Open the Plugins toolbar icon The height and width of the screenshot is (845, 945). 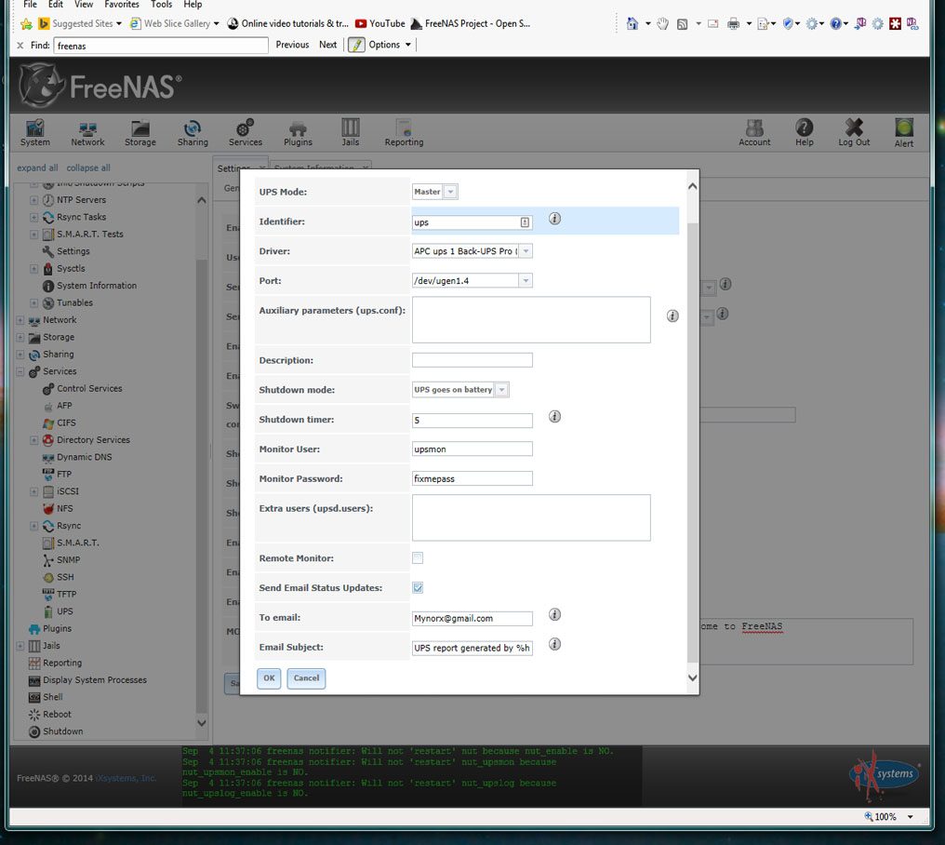(x=298, y=133)
